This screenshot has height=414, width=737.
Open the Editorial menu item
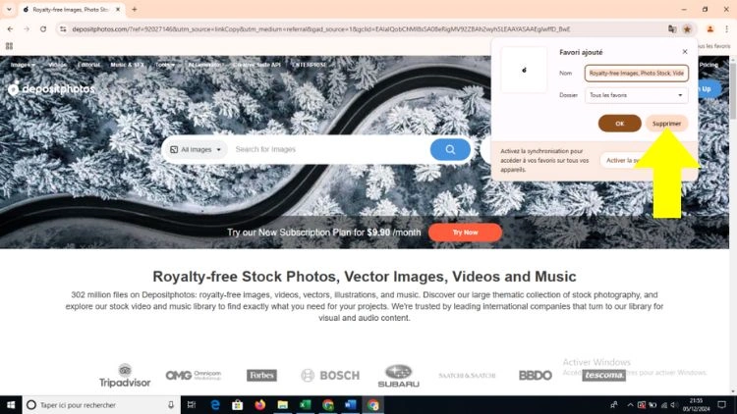[88, 65]
